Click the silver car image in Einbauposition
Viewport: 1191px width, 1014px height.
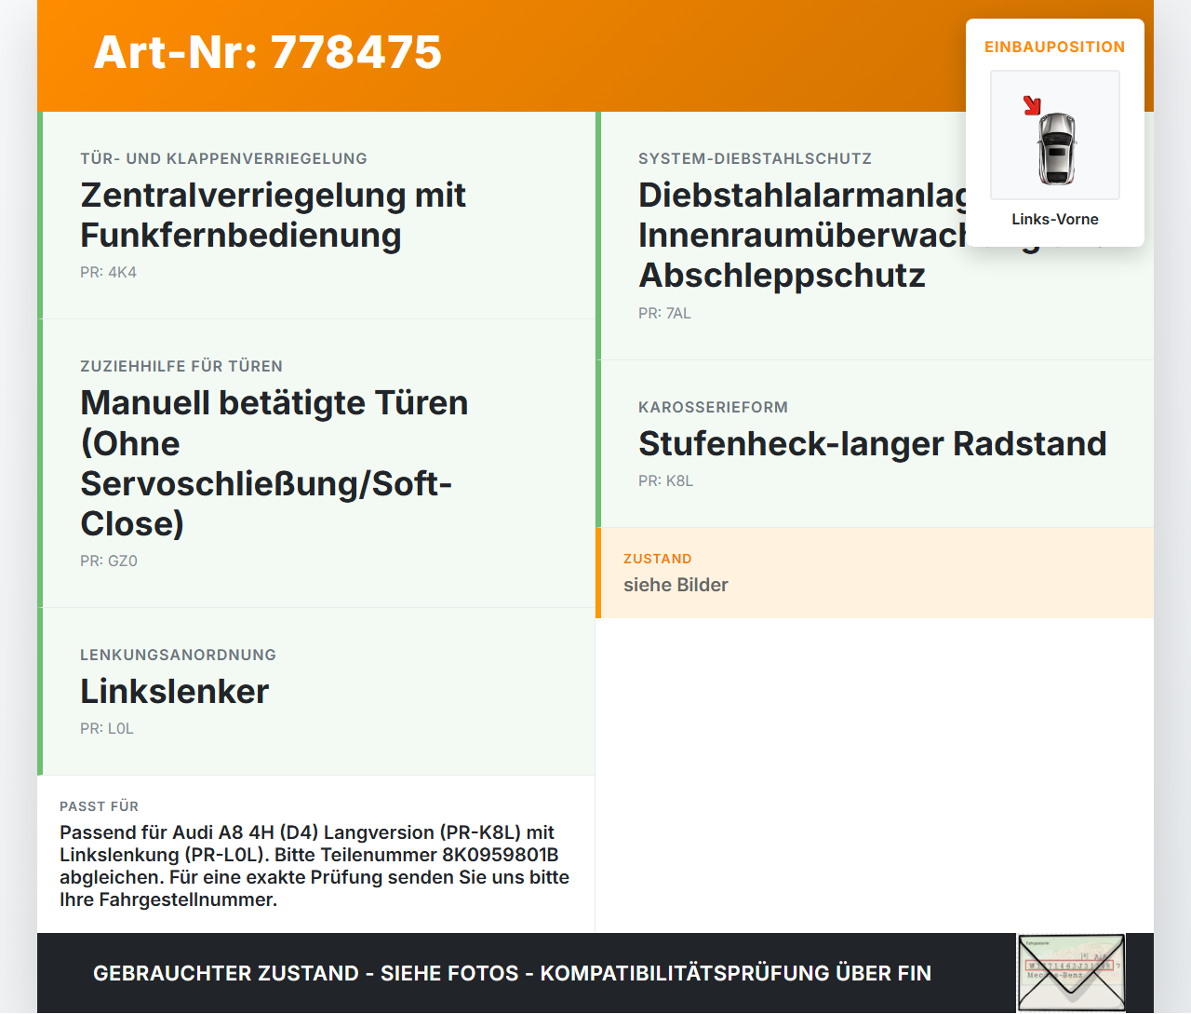pyautogui.click(x=1056, y=148)
